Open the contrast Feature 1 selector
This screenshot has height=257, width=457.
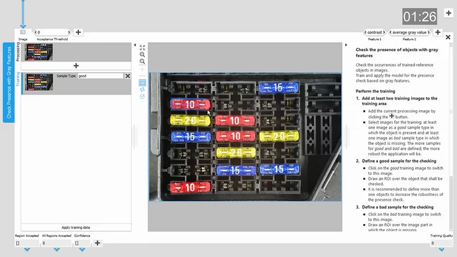coord(374,32)
